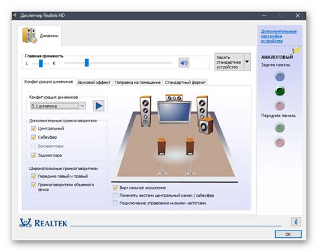Click the green front panel jack
This screenshot has width=318, height=252.
click(x=280, y=128)
